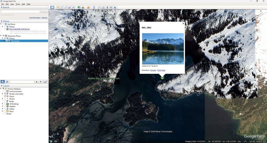Collapse the Layers panel header
Image resolution: width=267 pixels, height=143 pixels.
2,86
